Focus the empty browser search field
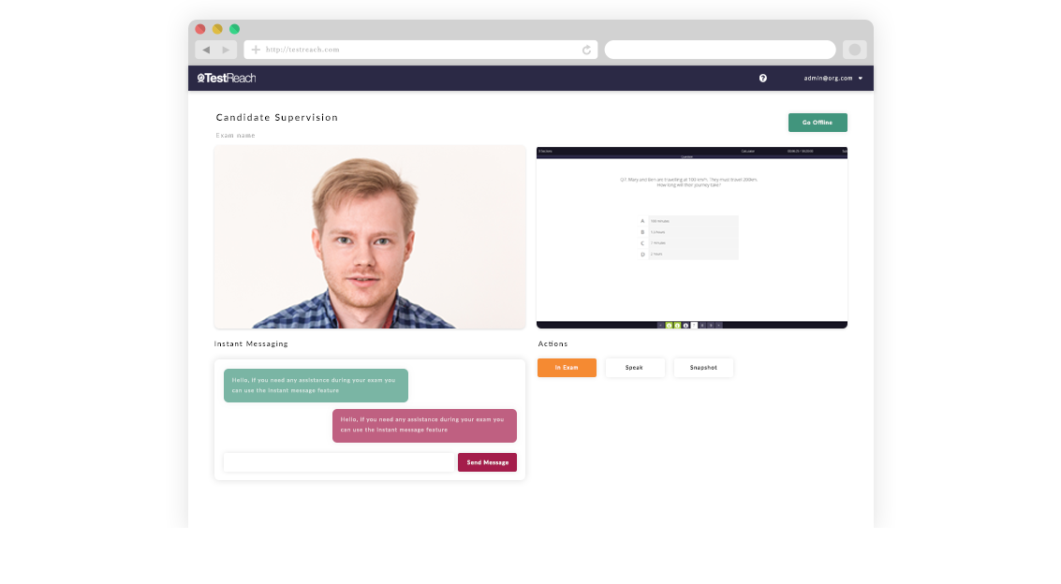Screen dimensions: 1061x584 tap(720, 50)
